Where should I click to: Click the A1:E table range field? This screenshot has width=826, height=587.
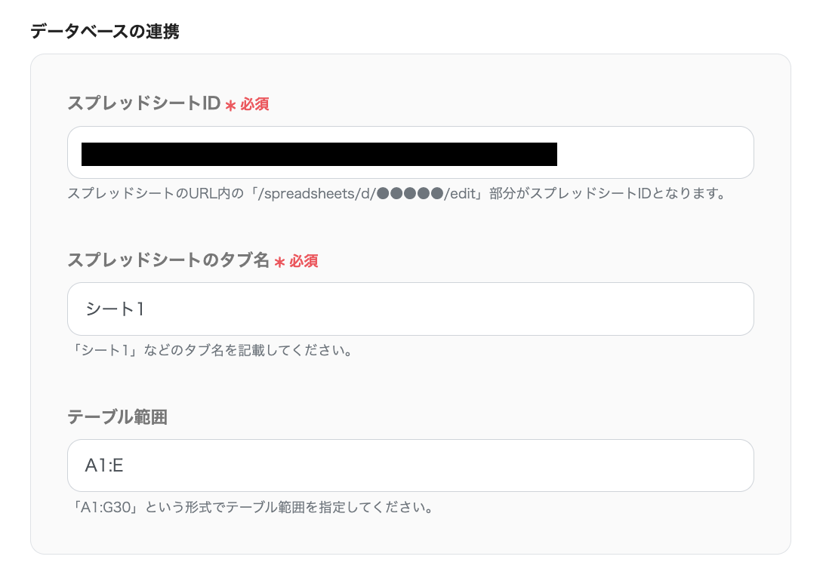coord(411,466)
